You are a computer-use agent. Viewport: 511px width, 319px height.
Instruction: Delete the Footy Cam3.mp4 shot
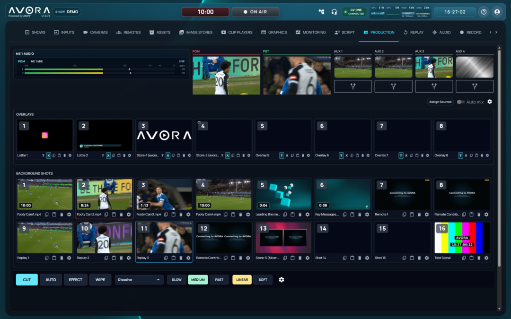[181, 215]
